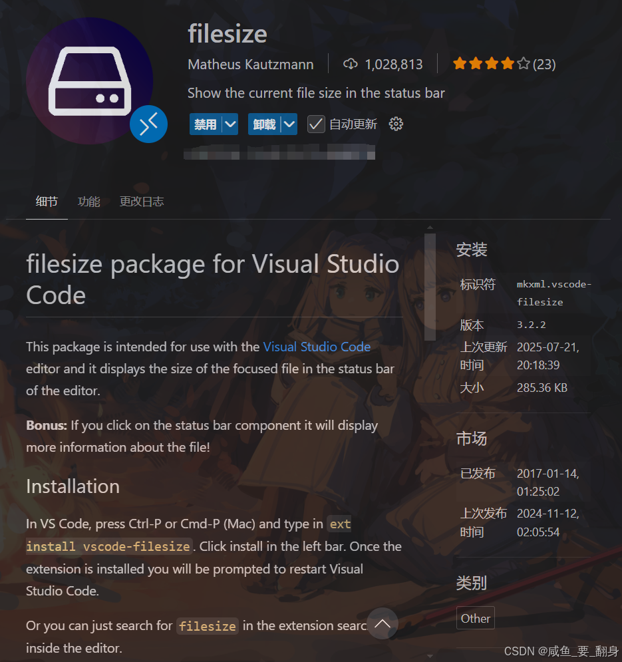This screenshot has width=622, height=662.
Task: Click description 'Show the current file size'
Action: coord(316,93)
